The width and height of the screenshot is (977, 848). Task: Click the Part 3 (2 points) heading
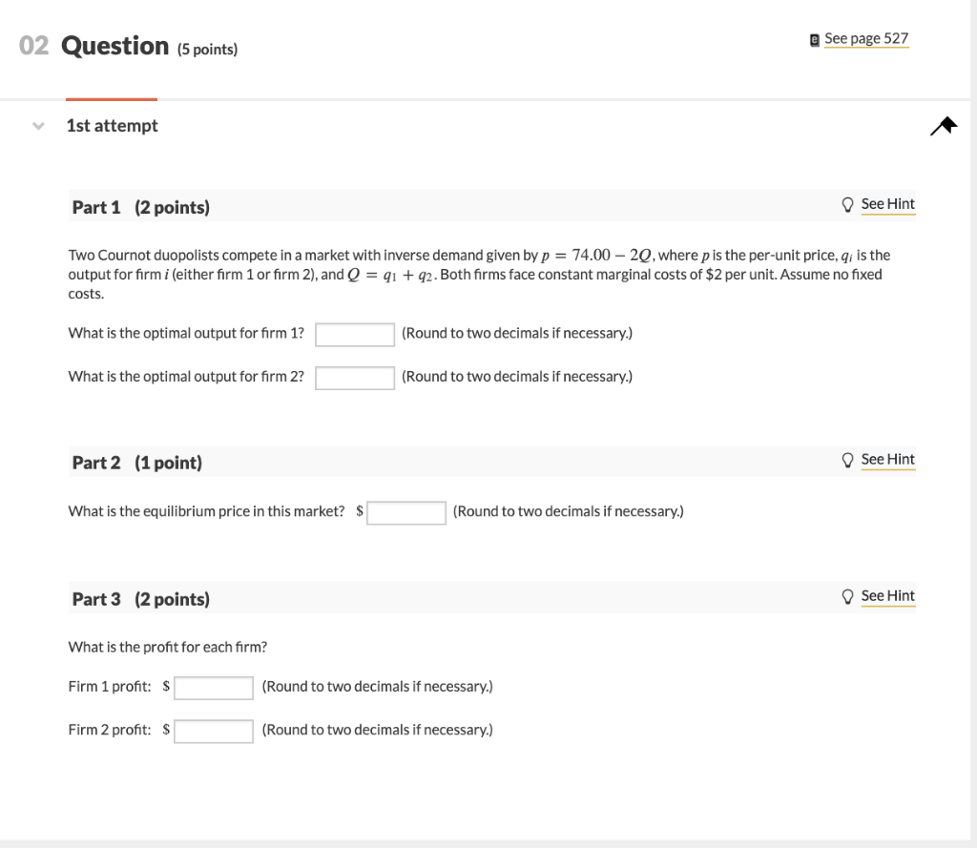[x=141, y=599]
